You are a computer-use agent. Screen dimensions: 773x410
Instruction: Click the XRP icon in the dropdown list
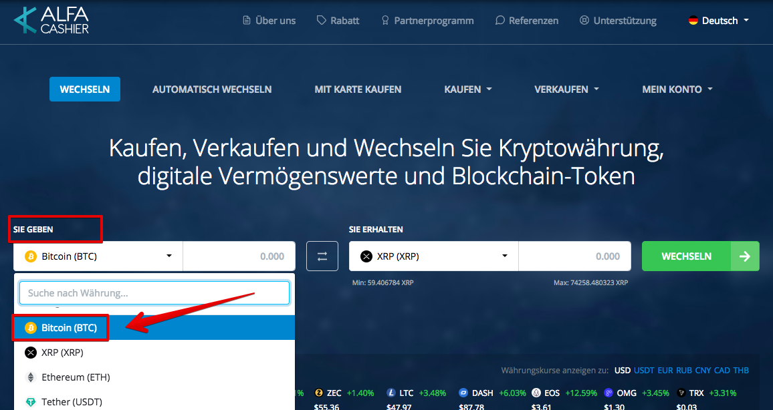(31, 353)
